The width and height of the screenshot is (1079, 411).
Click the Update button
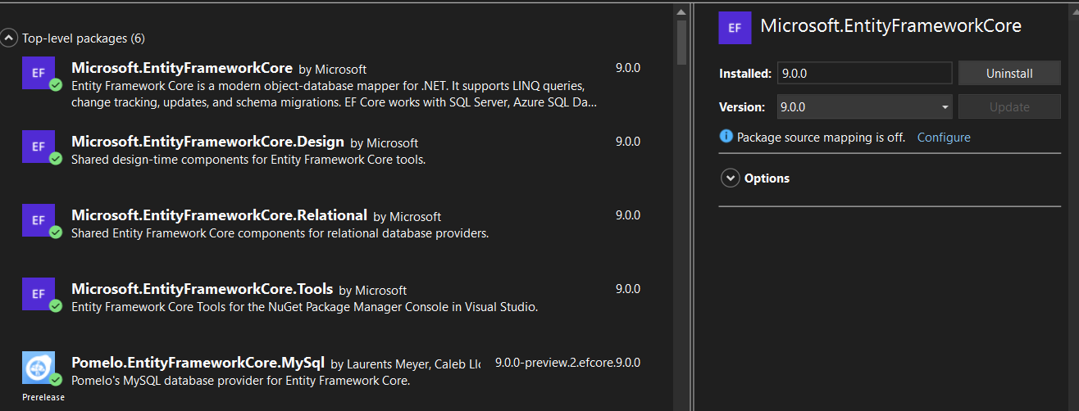[x=1009, y=106]
